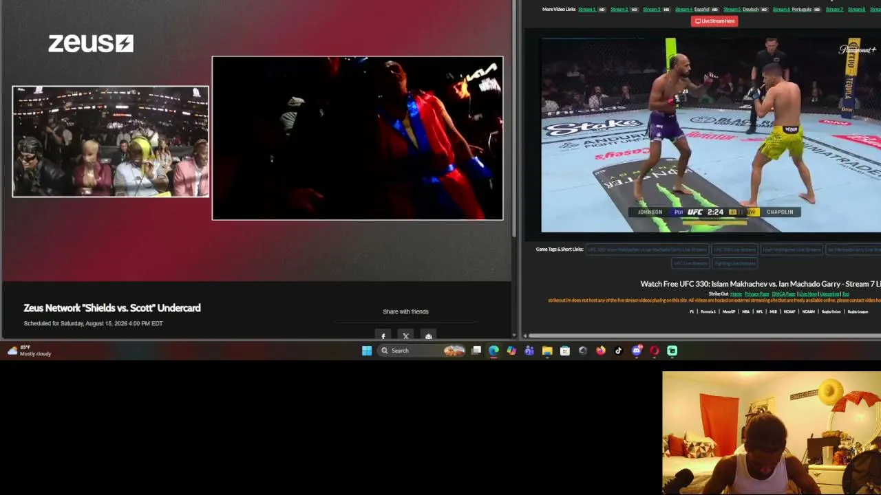The height and width of the screenshot is (495, 881).
Task: Select NBA in the sports menu
Action: (x=746, y=312)
